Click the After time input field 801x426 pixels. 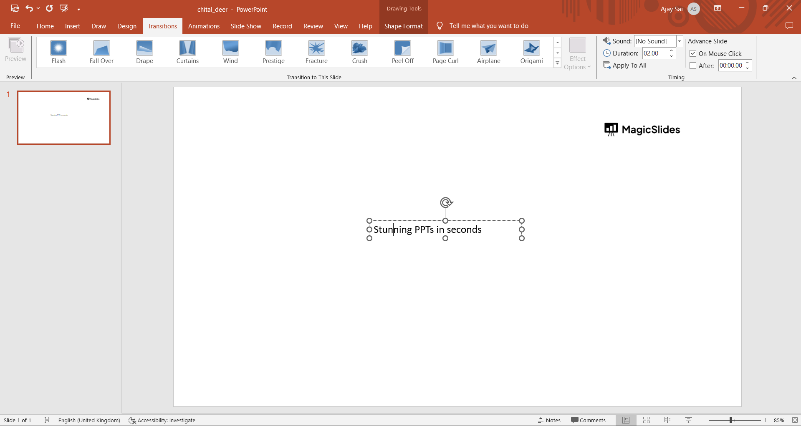coord(731,66)
